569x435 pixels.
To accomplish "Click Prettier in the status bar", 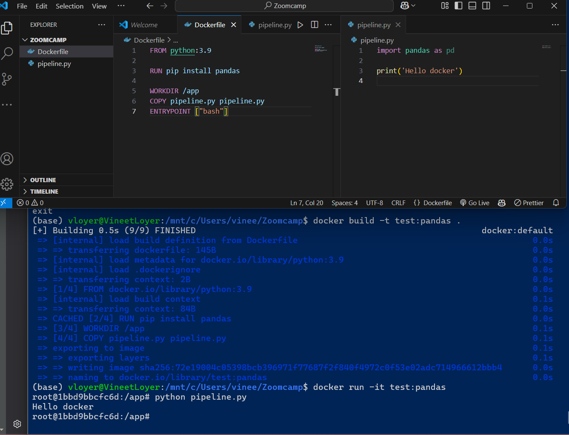I will point(529,203).
